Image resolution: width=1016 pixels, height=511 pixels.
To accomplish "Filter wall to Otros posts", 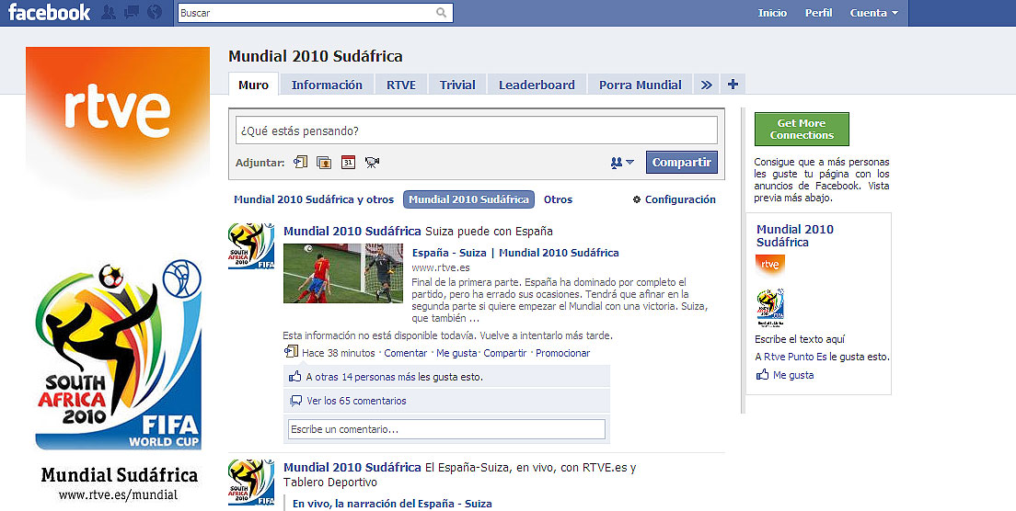I will click(x=558, y=199).
